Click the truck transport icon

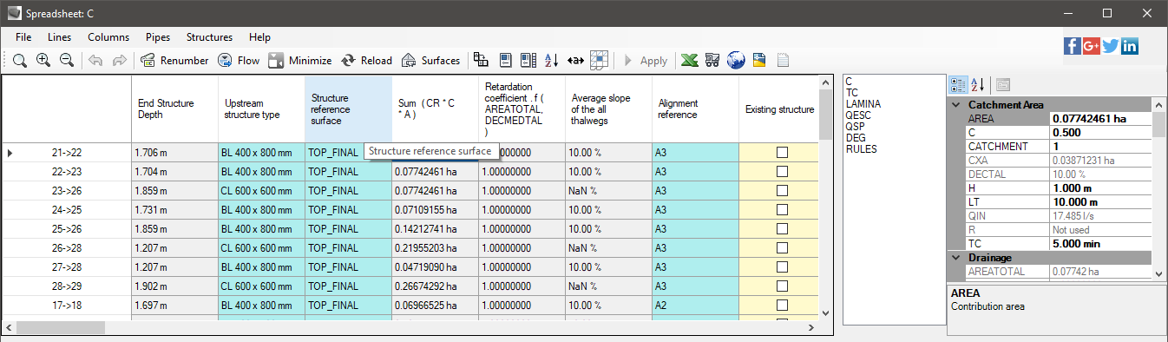click(712, 61)
